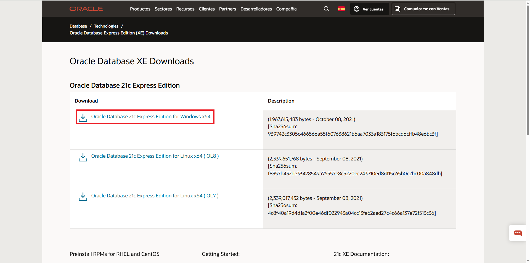The width and height of the screenshot is (530, 263).
Task: Open the Desarrolladores menu
Action: [256, 9]
